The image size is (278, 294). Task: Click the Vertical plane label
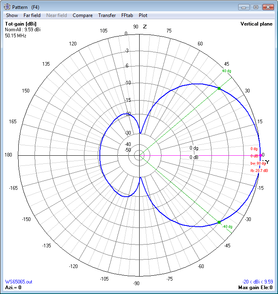(x=256, y=24)
